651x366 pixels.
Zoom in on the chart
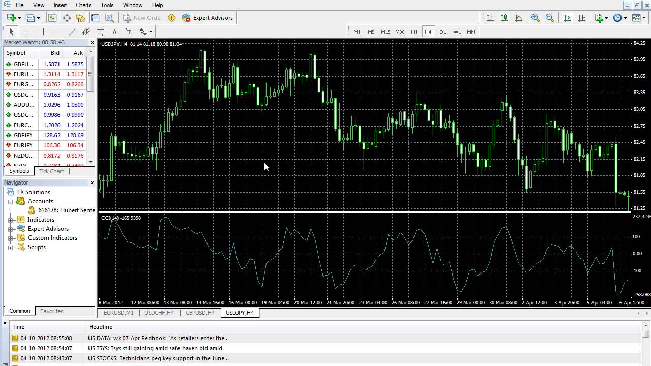(x=535, y=18)
